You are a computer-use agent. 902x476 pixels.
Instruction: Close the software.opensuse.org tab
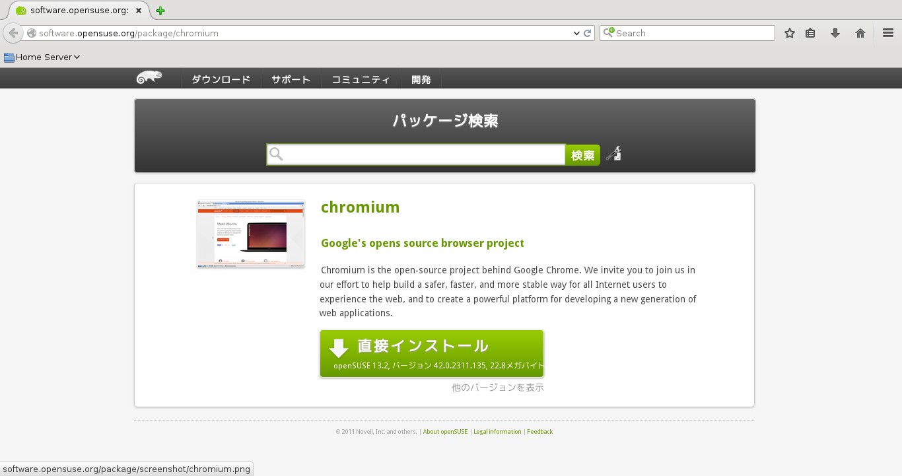click(x=138, y=11)
